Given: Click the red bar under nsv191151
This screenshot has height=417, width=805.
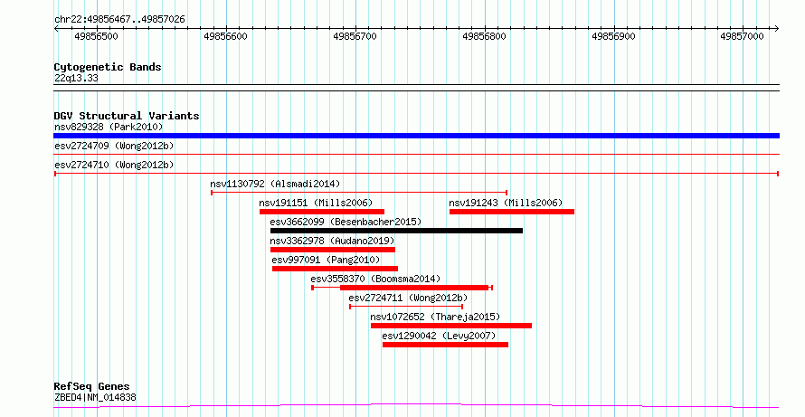Looking at the screenshot, I should (322, 212).
